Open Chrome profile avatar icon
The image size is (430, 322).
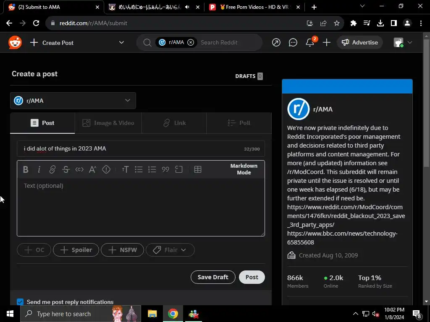point(407,23)
